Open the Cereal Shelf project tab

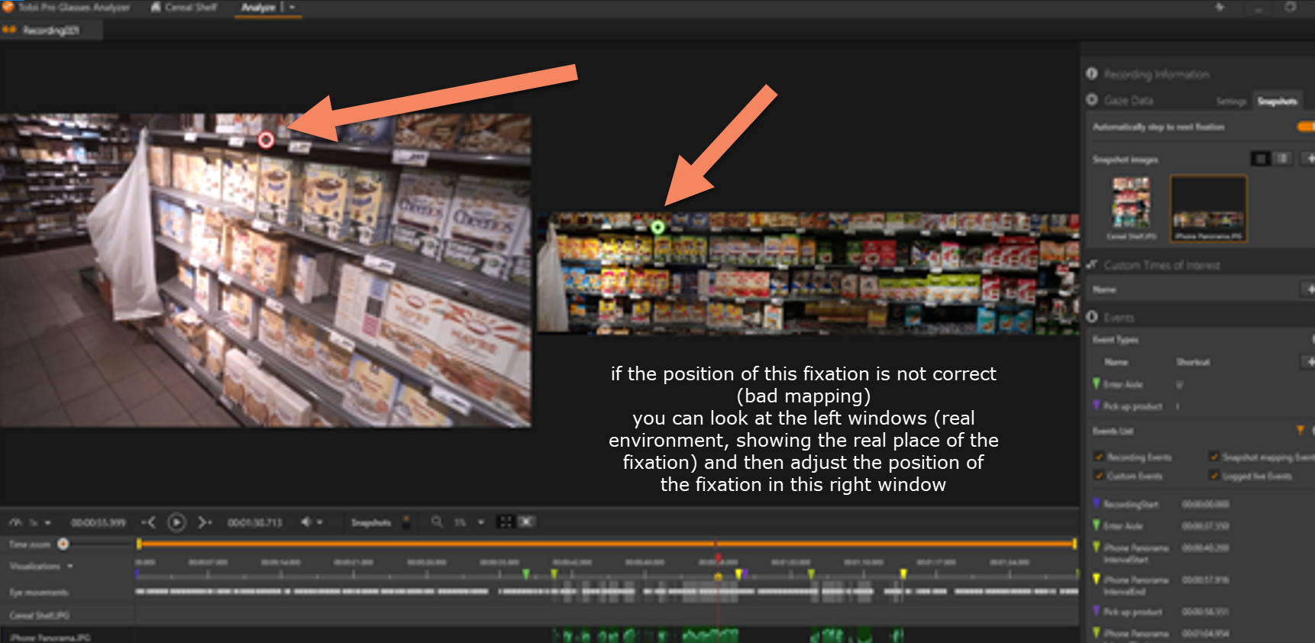[184, 8]
